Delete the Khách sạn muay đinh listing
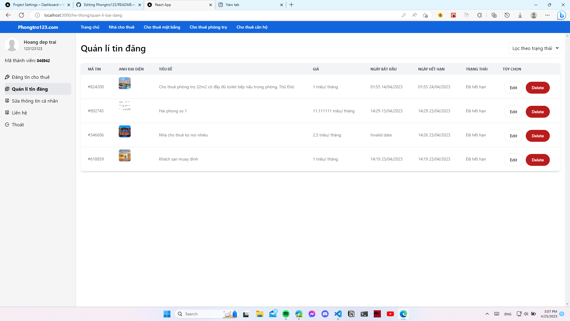The width and height of the screenshot is (570, 321). (x=538, y=160)
